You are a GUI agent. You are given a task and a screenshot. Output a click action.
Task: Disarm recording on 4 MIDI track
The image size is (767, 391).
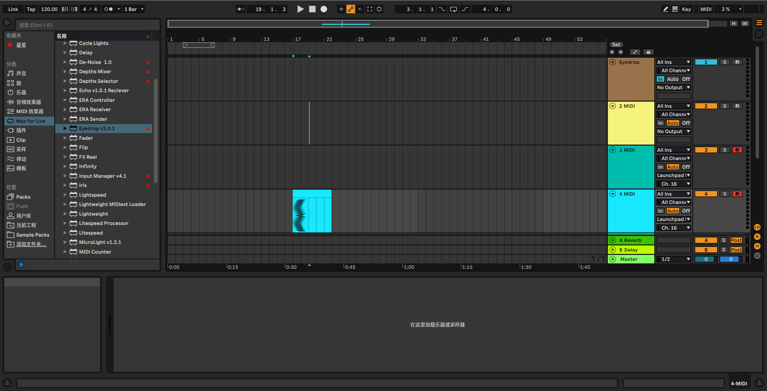click(x=737, y=194)
